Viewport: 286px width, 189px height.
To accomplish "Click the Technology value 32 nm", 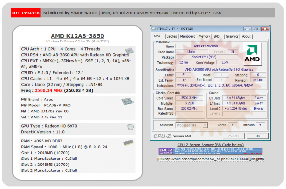I will click(184, 62).
